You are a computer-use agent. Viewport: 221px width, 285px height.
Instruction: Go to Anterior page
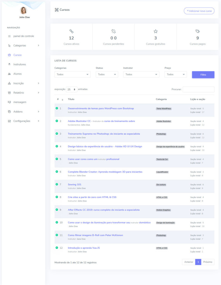189,262
